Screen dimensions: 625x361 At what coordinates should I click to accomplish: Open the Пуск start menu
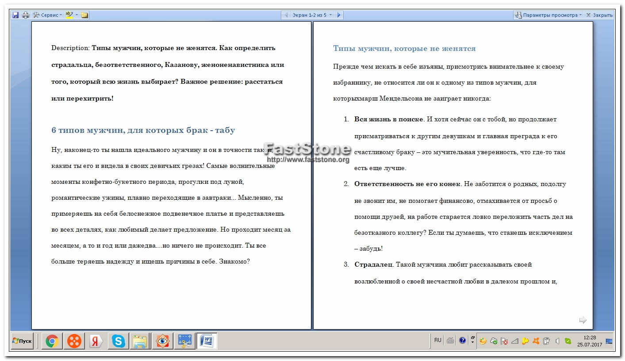coord(22,341)
